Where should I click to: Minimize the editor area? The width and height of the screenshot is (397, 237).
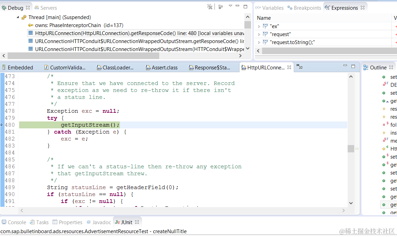345,66
